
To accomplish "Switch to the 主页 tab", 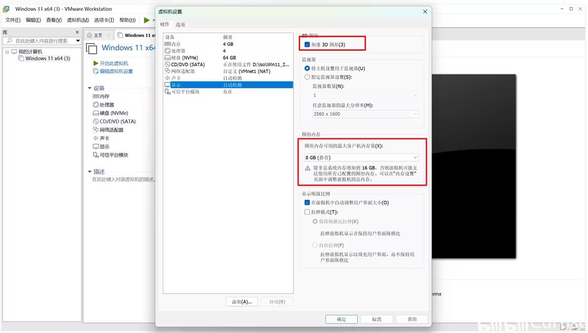I will click(98, 35).
